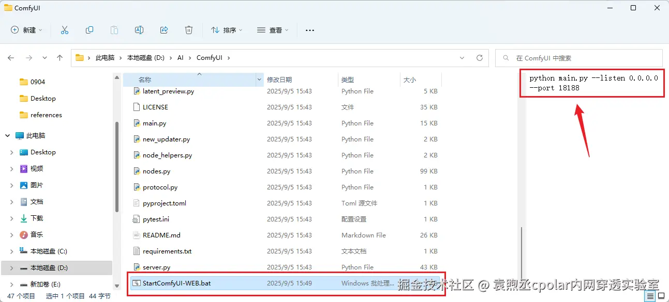Expand the sidebar Desktop tree node under 此电脑
The image size is (669, 302).
click(x=12, y=152)
